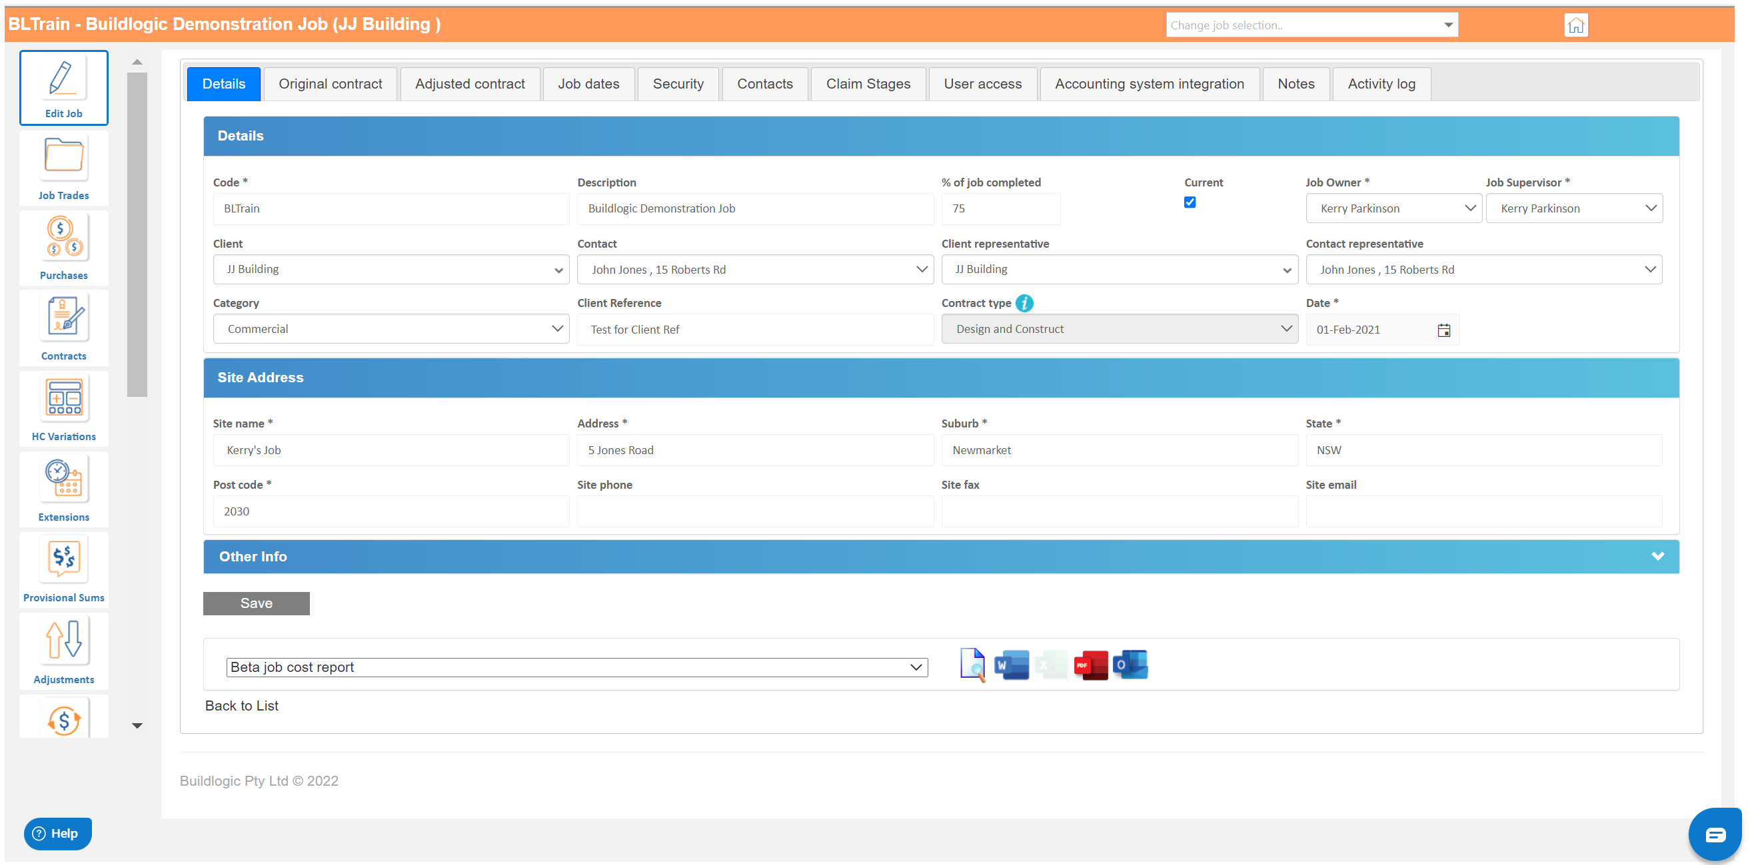Click the Site phone input field
This screenshot has width=1750, height=865.
point(754,511)
